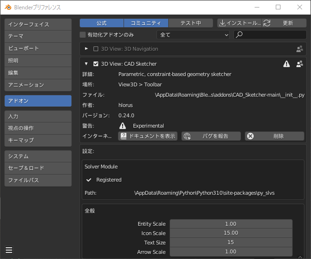The width and height of the screenshot is (311, 259).
Task: Open the hamburger menu at bottom left
Action: pyautogui.click(x=9, y=250)
